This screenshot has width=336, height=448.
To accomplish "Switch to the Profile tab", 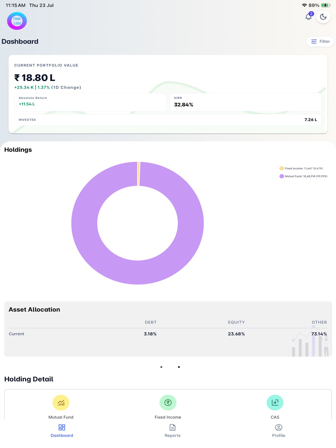I will [x=279, y=431].
